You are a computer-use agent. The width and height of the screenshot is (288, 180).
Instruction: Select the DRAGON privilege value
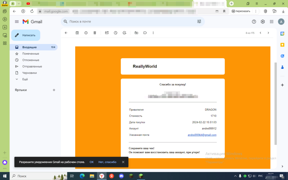tap(211, 110)
